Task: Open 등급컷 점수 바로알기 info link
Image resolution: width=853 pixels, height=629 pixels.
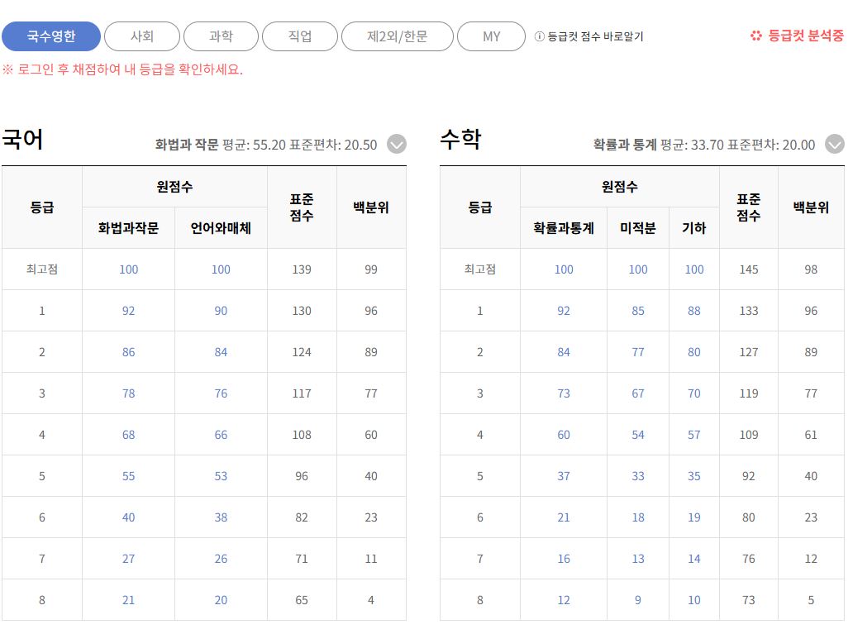Action: click(x=595, y=36)
